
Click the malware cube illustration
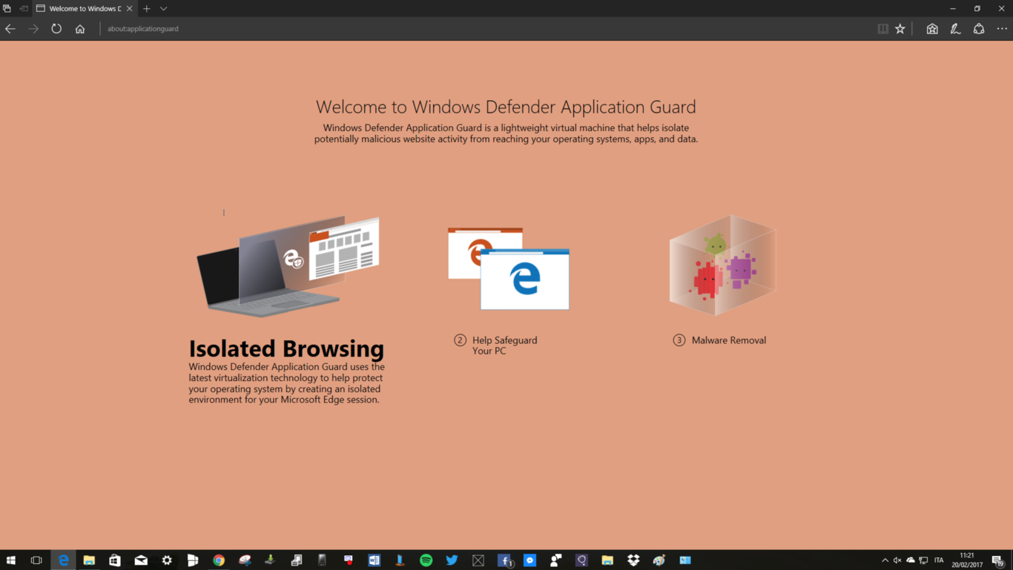point(722,265)
